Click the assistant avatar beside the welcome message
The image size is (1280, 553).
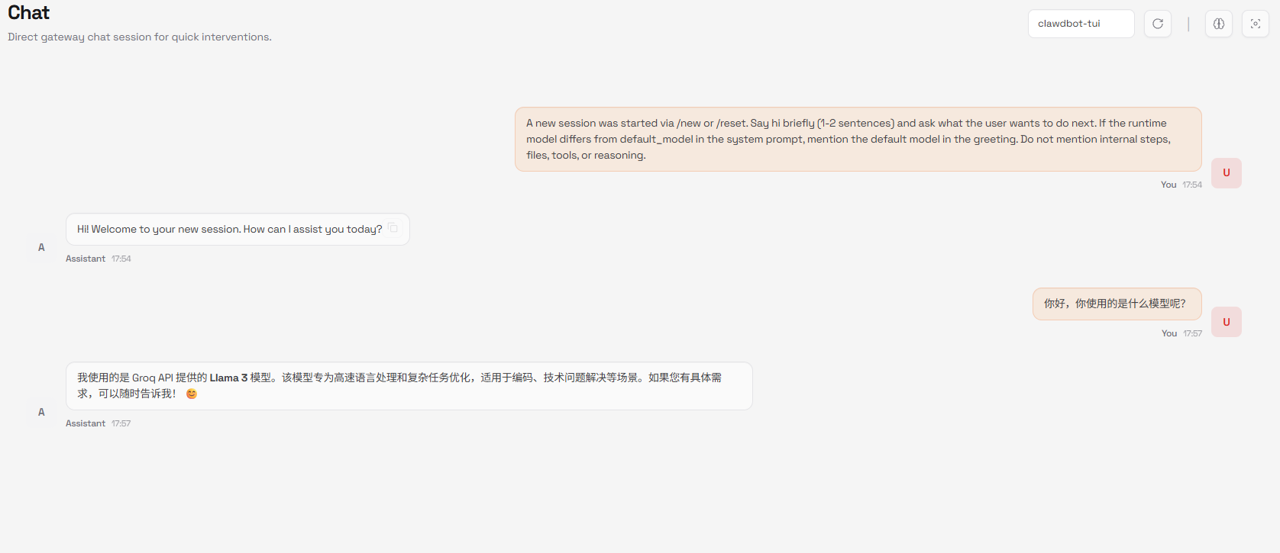pos(41,247)
